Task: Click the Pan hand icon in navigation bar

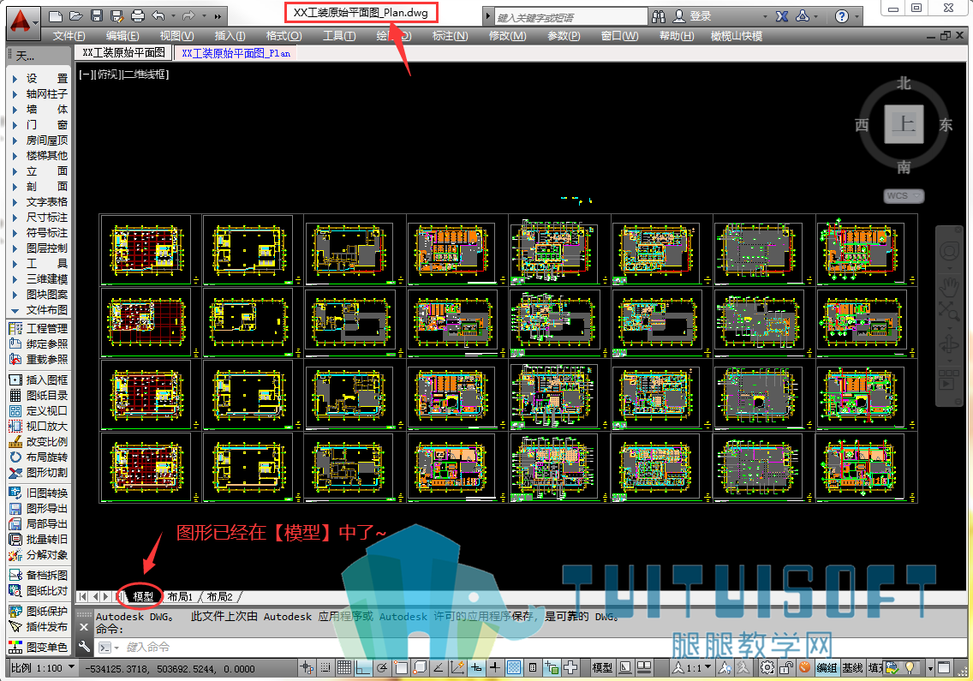Action: tap(948, 287)
